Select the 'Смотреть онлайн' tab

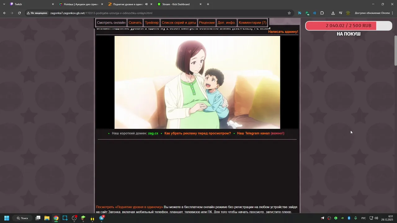(x=111, y=23)
